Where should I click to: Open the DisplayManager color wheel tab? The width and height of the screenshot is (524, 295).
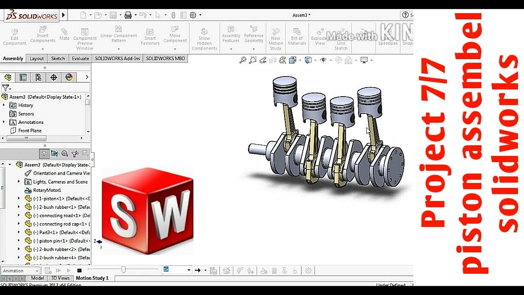(69, 77)
